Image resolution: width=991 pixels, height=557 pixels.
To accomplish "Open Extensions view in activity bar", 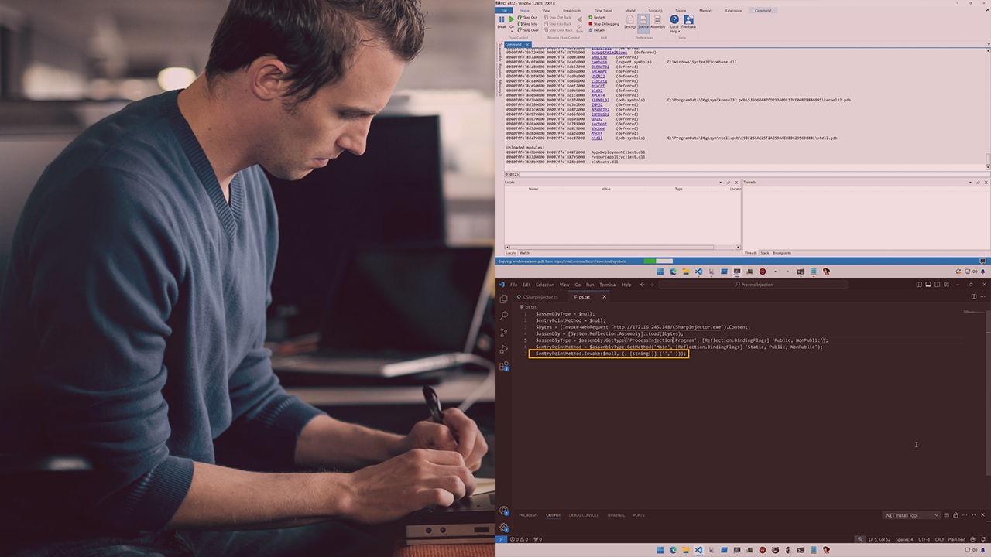I will (504, 367).
